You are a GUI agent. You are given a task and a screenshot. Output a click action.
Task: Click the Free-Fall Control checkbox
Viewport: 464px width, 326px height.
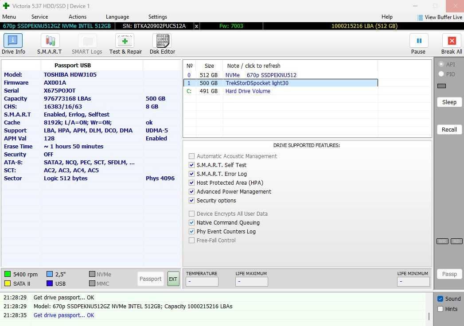tap(191, 240)
